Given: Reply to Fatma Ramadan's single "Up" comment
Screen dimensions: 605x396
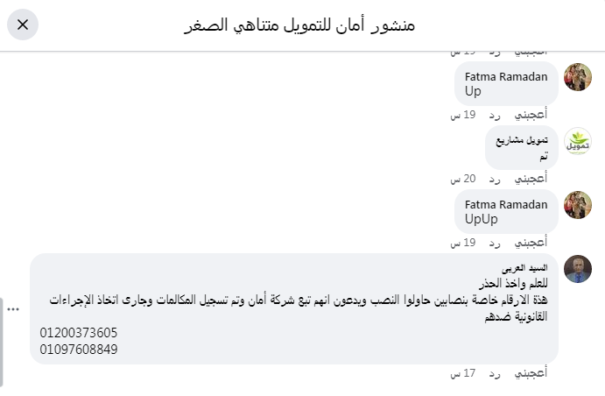Looking at the screenshot, I should pos(495,114).
